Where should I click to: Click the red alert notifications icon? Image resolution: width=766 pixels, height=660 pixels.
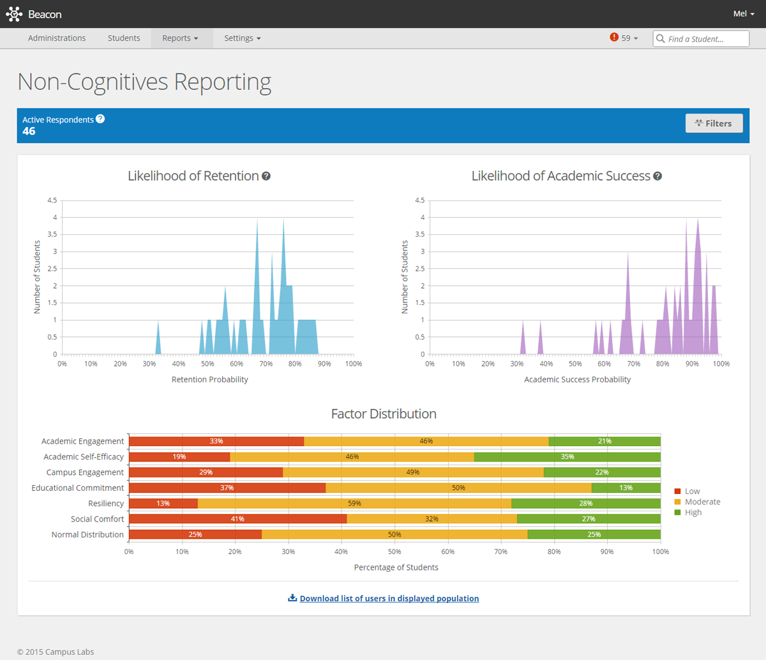[613, 38]
